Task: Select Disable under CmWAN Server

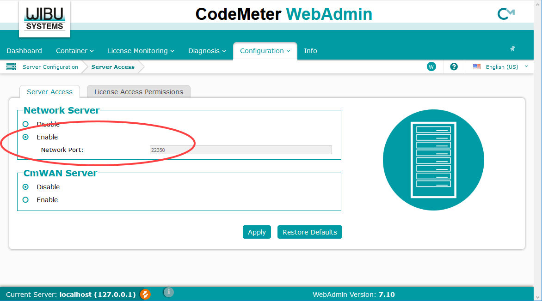Action: coord(26,187)
